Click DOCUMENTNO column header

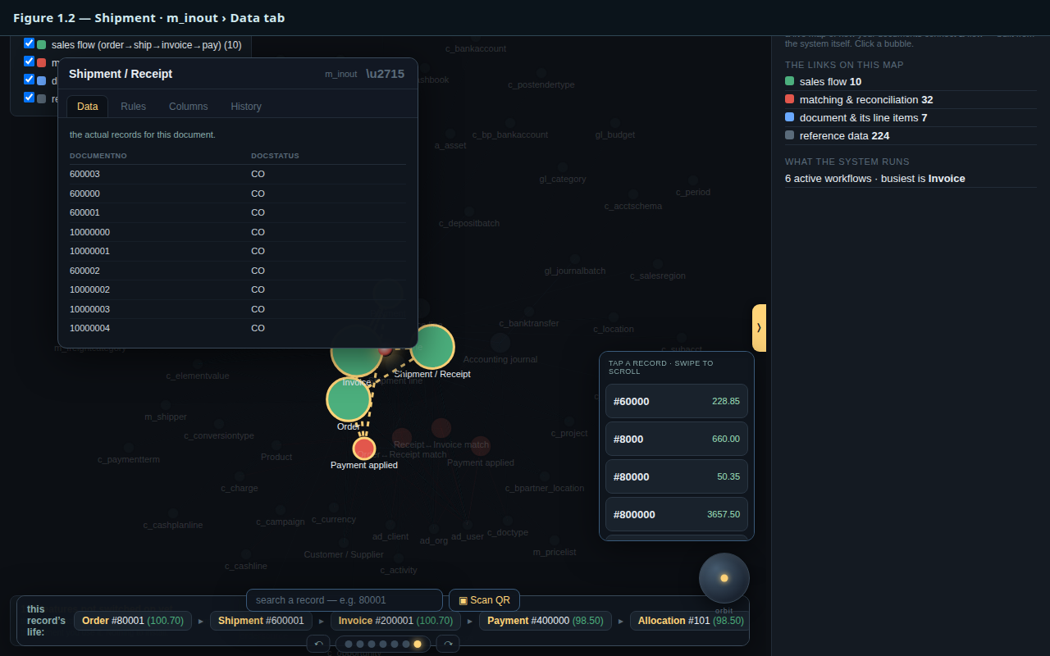pyautogui.click(x=98, y=156)
